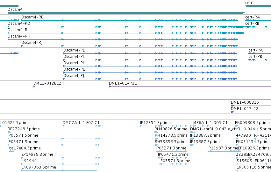This screenshot has height=172, width=271.
Task: Click EST EP14938.3prime
Action: tap(37, 155)
